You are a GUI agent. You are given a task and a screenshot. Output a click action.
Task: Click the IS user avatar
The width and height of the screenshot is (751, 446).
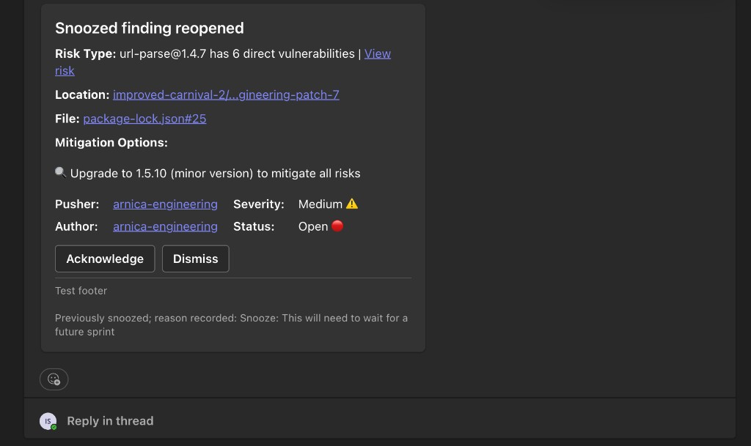pos(48,421)
